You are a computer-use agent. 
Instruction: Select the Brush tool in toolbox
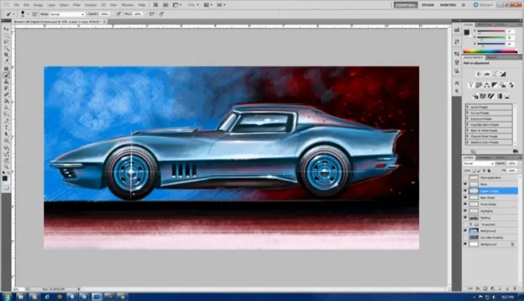[6, 75]
